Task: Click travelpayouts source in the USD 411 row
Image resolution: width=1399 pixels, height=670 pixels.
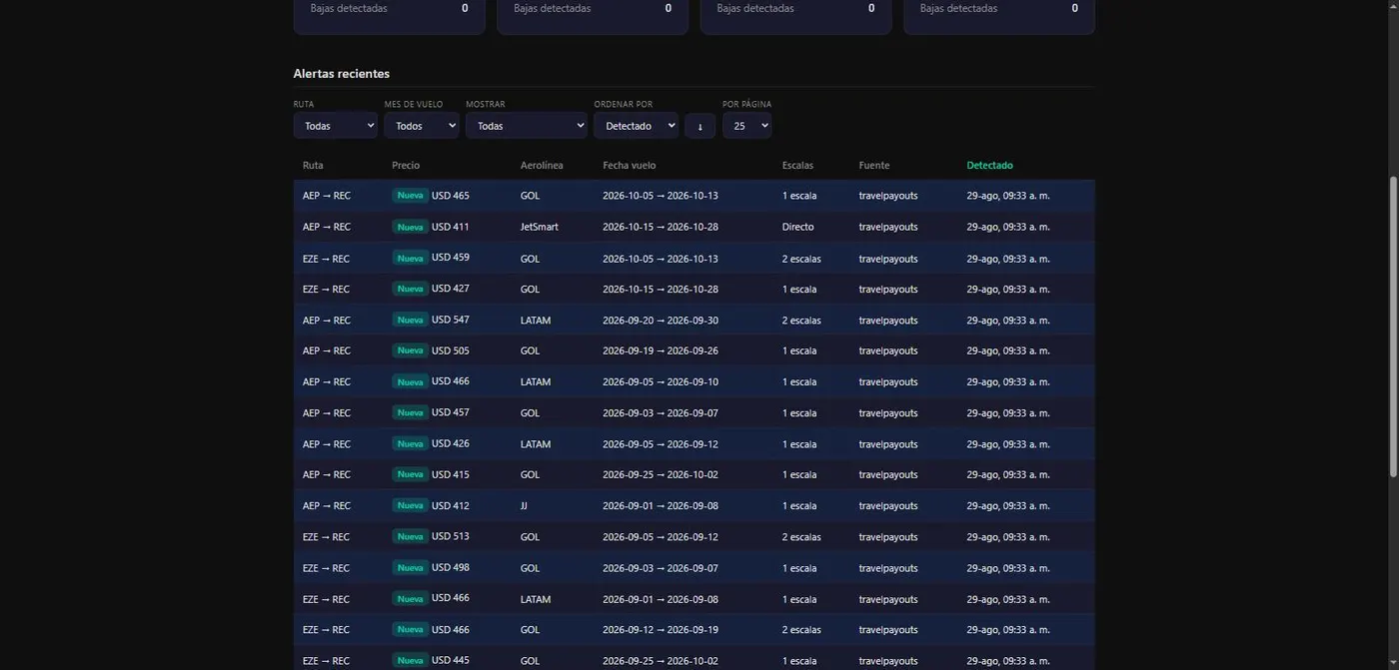Action: pos(888,227)
